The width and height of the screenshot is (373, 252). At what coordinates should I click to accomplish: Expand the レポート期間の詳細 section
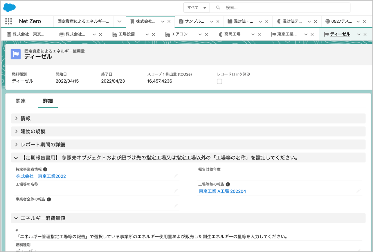(x=188, y=144)
